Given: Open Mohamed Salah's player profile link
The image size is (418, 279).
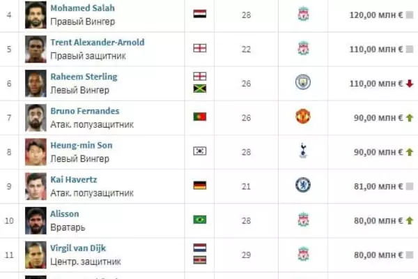Looking at the screenshot, I should [x=82, y=8].
